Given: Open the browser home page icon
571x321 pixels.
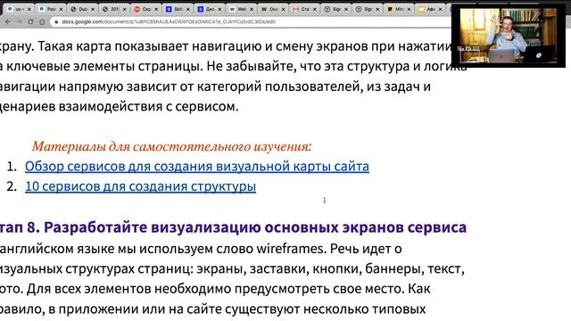Looking at the screenshot, I should (x=42, y=21).
